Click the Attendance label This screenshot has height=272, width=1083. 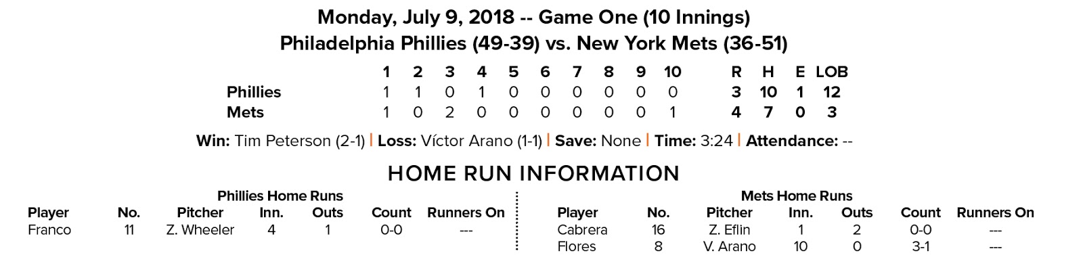[x=792, y=141]
